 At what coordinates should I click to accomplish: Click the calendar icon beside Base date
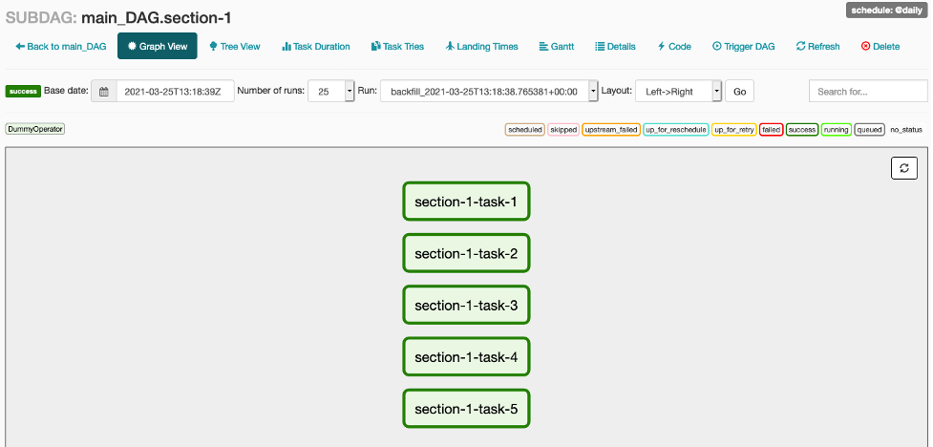(104, 92)
